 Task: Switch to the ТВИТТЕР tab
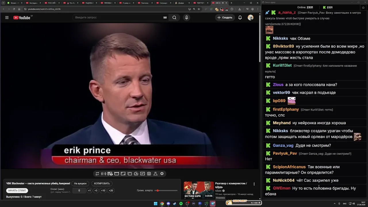(x=200, y=3)
